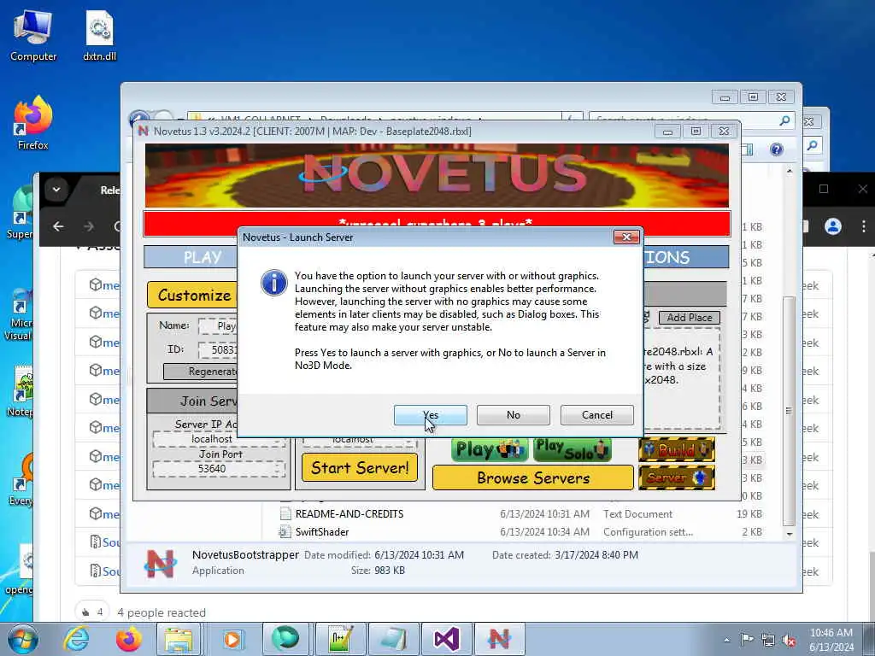875x656 pixels.
Task: Click the Regenerate ID button
Action: tap(200, 372)
